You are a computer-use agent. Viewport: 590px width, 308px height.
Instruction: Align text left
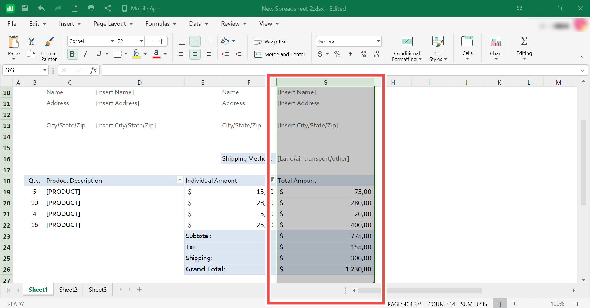(182, 54)
